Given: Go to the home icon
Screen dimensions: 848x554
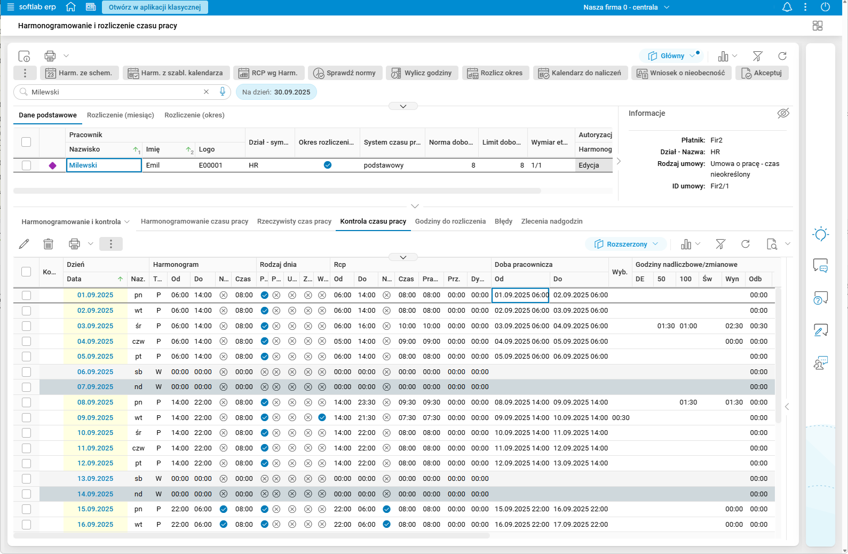Looking at the screenshot, I should (x=70, y=7).
